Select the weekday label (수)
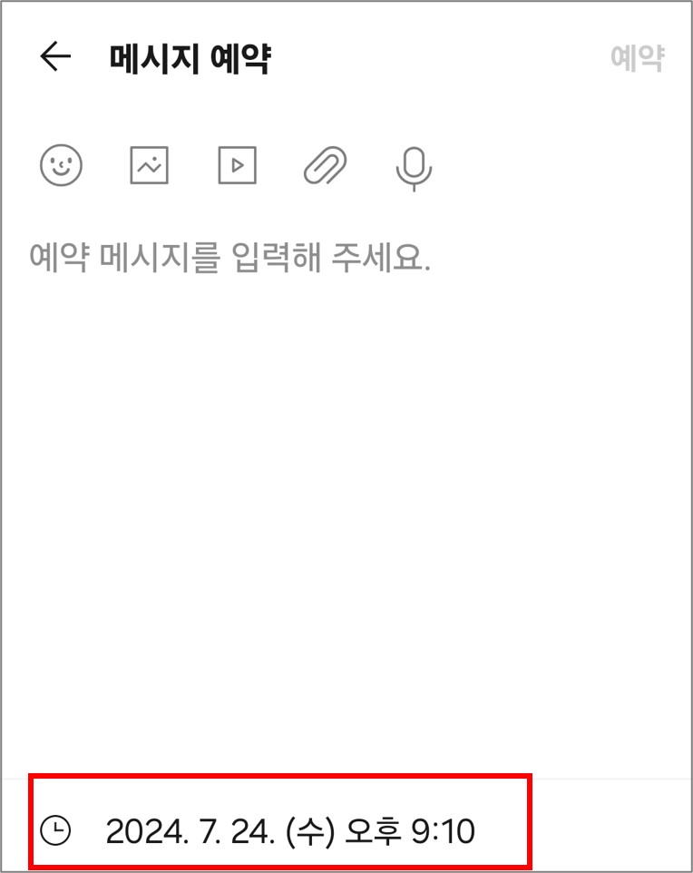 point(310,831)
